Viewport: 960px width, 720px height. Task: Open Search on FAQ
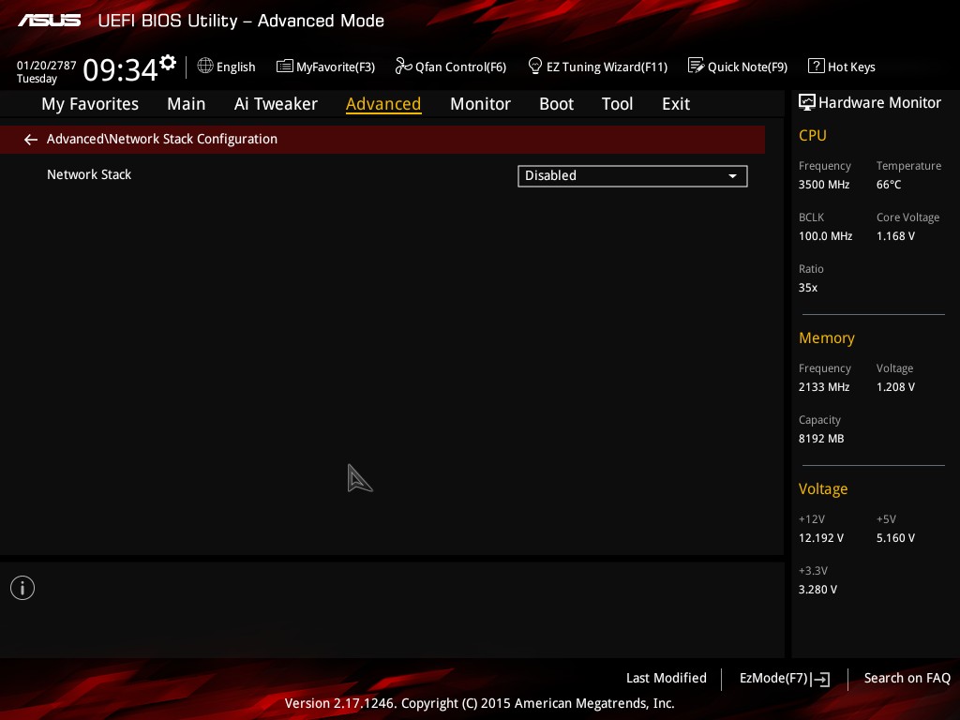[x=907, y=679]
